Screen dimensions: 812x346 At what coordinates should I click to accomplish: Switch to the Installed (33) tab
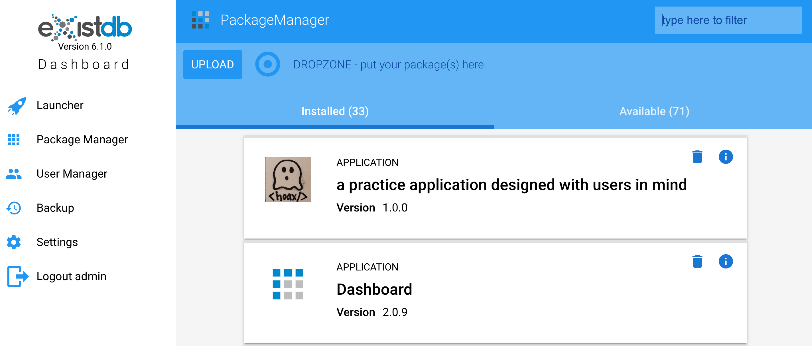pyautogui.click(x=335, y=111)
